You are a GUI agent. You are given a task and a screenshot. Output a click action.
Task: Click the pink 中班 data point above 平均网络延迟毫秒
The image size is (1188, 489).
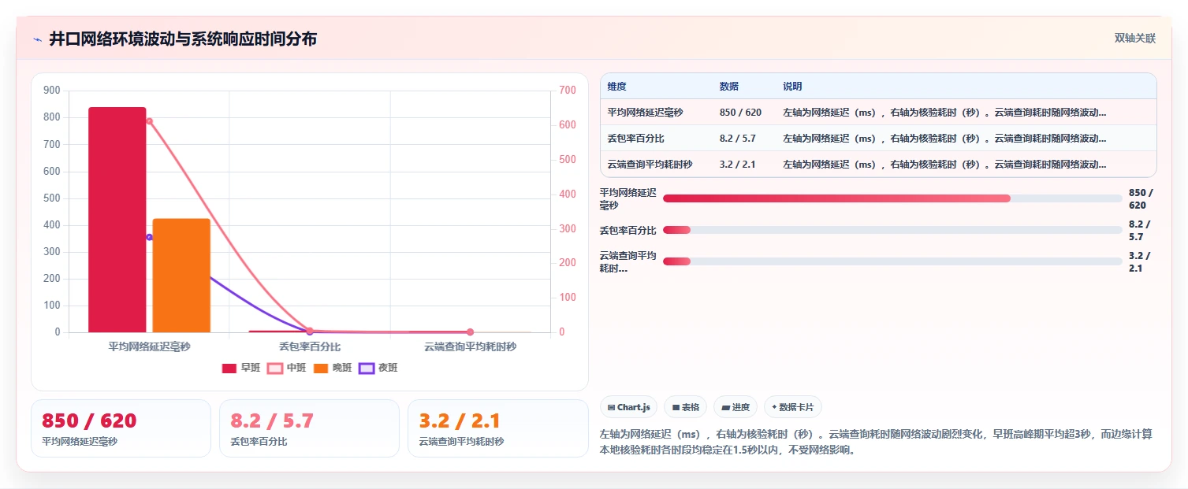click(x=149, y=120)
